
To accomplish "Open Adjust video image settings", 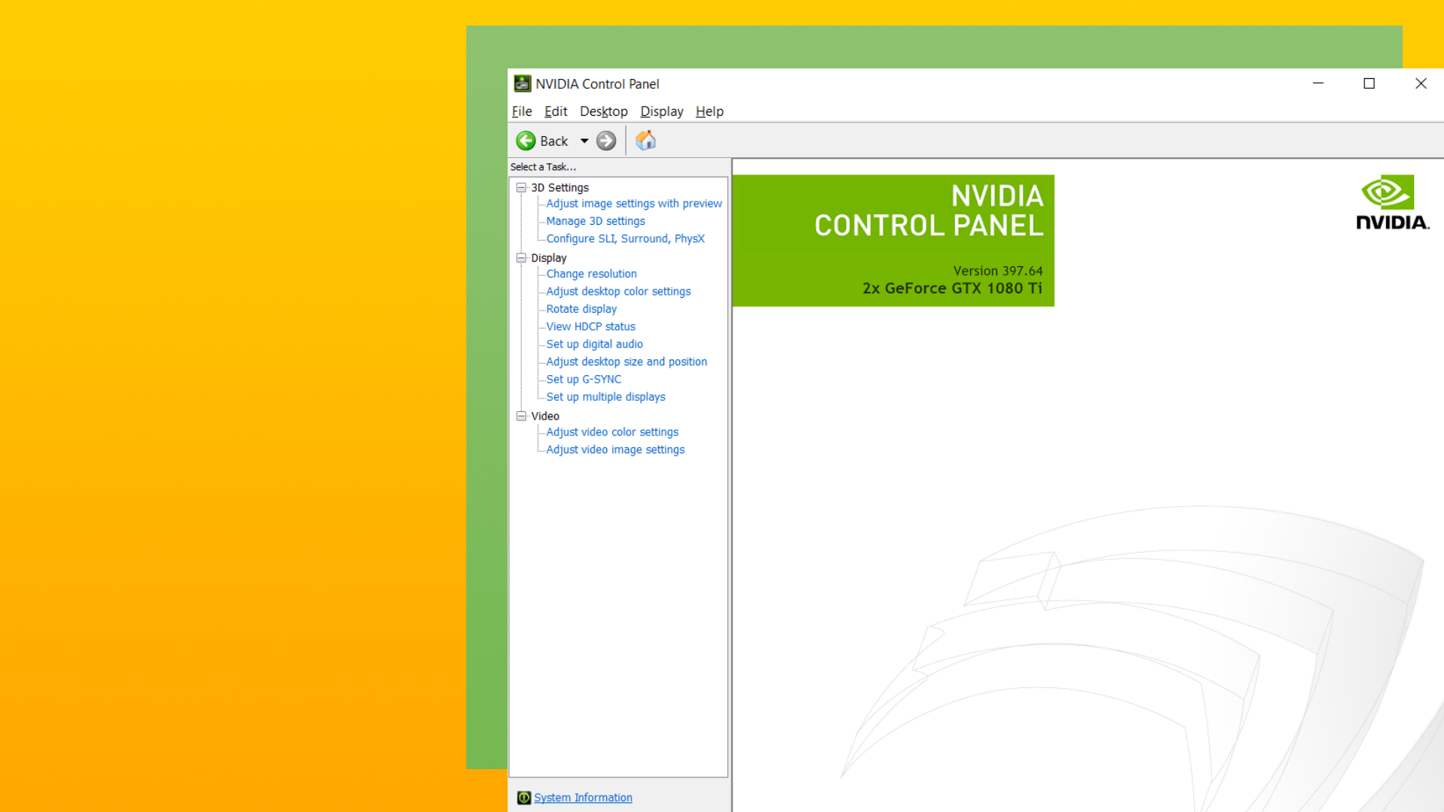I will tap(615, 450).
